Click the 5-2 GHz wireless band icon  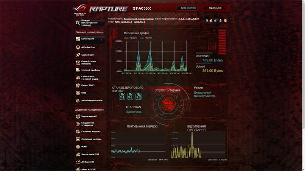click(138, 97)
